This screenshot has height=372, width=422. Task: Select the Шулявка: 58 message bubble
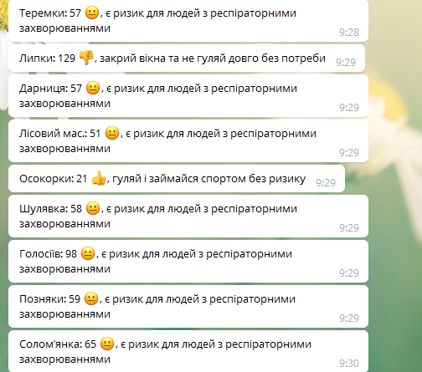[188, 217]
